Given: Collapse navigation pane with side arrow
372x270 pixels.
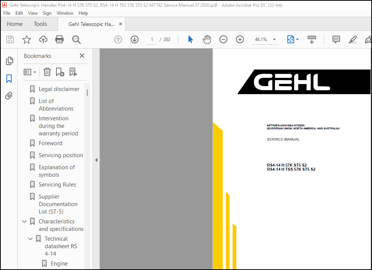Looking at the screenshot, I should [x=96, y=160].
